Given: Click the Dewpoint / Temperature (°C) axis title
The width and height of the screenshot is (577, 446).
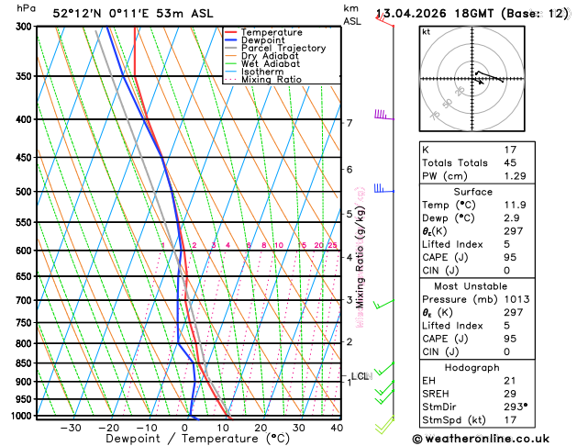Looking at the screenshot, I should (197, 439).
